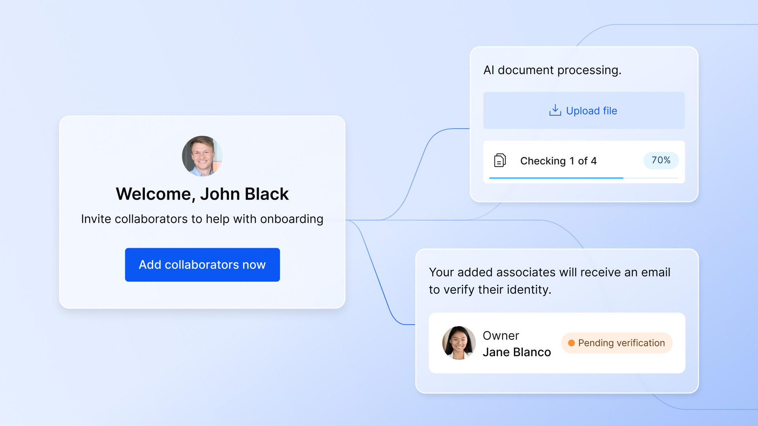Click the download arrow upload icon
The width and height of the screenshot is (758, 426).
pos(555,110)
